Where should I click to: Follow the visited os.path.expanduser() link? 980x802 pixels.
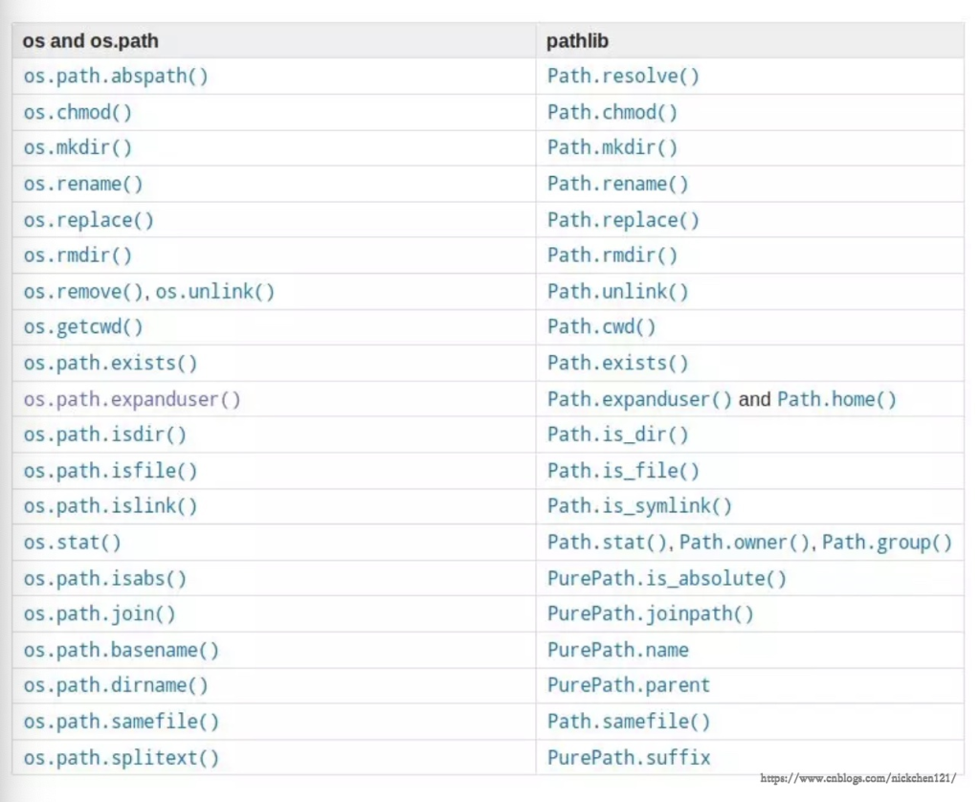click(x=132, y=399)
